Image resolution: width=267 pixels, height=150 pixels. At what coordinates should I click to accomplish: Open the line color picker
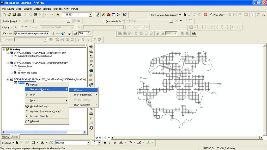[x=143, y=142]
